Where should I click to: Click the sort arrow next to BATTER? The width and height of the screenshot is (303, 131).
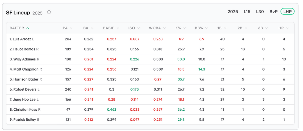pyautogui.click(x=28, y=28)
